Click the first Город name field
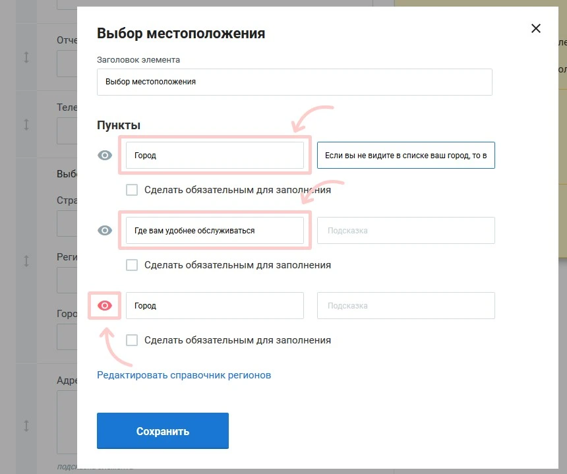 [x=214, y=156]
